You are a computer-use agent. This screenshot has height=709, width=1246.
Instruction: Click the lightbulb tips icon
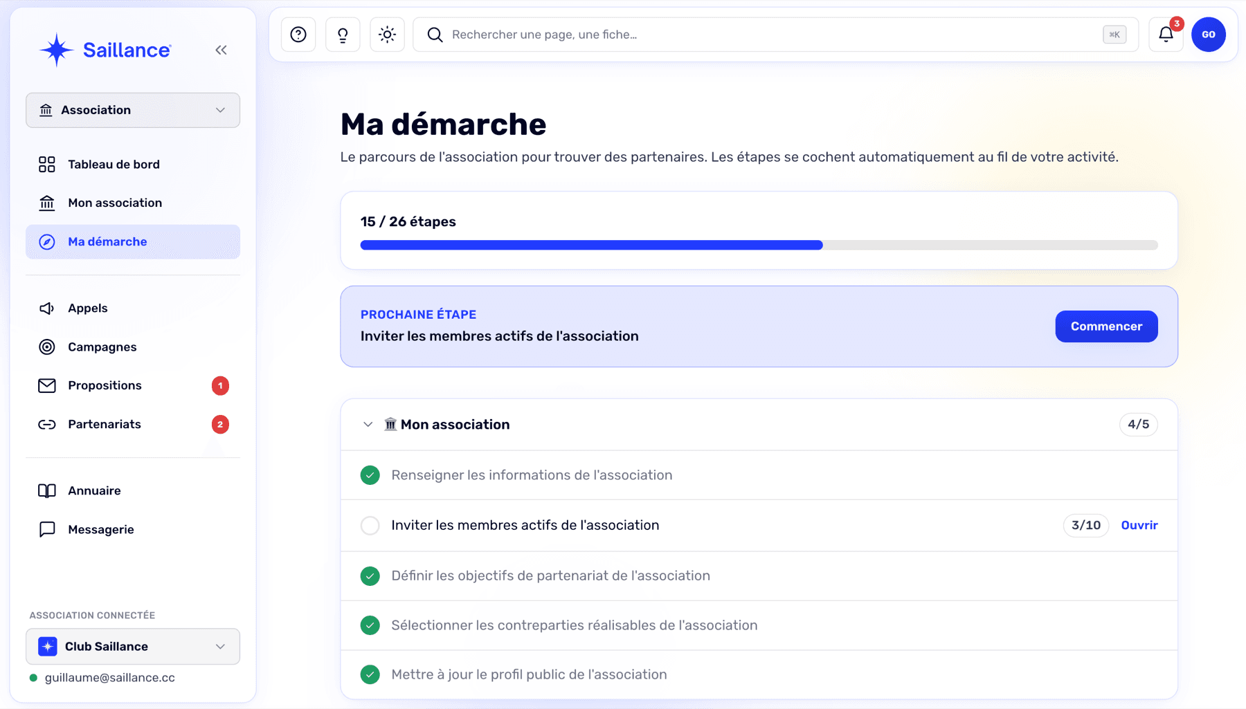pyautogui.click(x=343, y=35)
